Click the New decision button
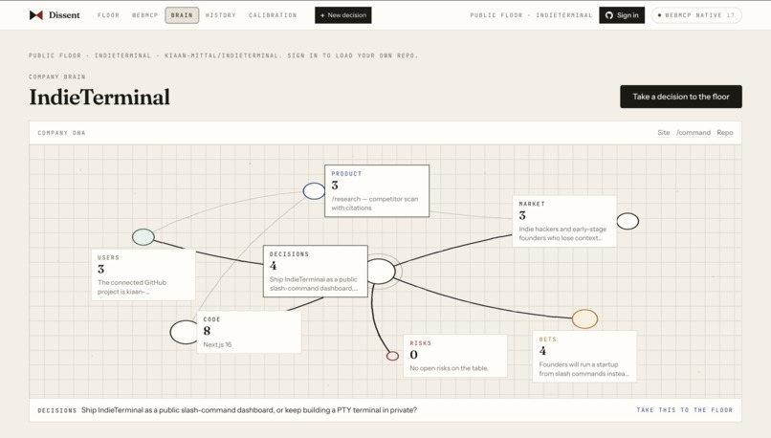This screenshot has width=771, height=438. (x=343, y=15)
